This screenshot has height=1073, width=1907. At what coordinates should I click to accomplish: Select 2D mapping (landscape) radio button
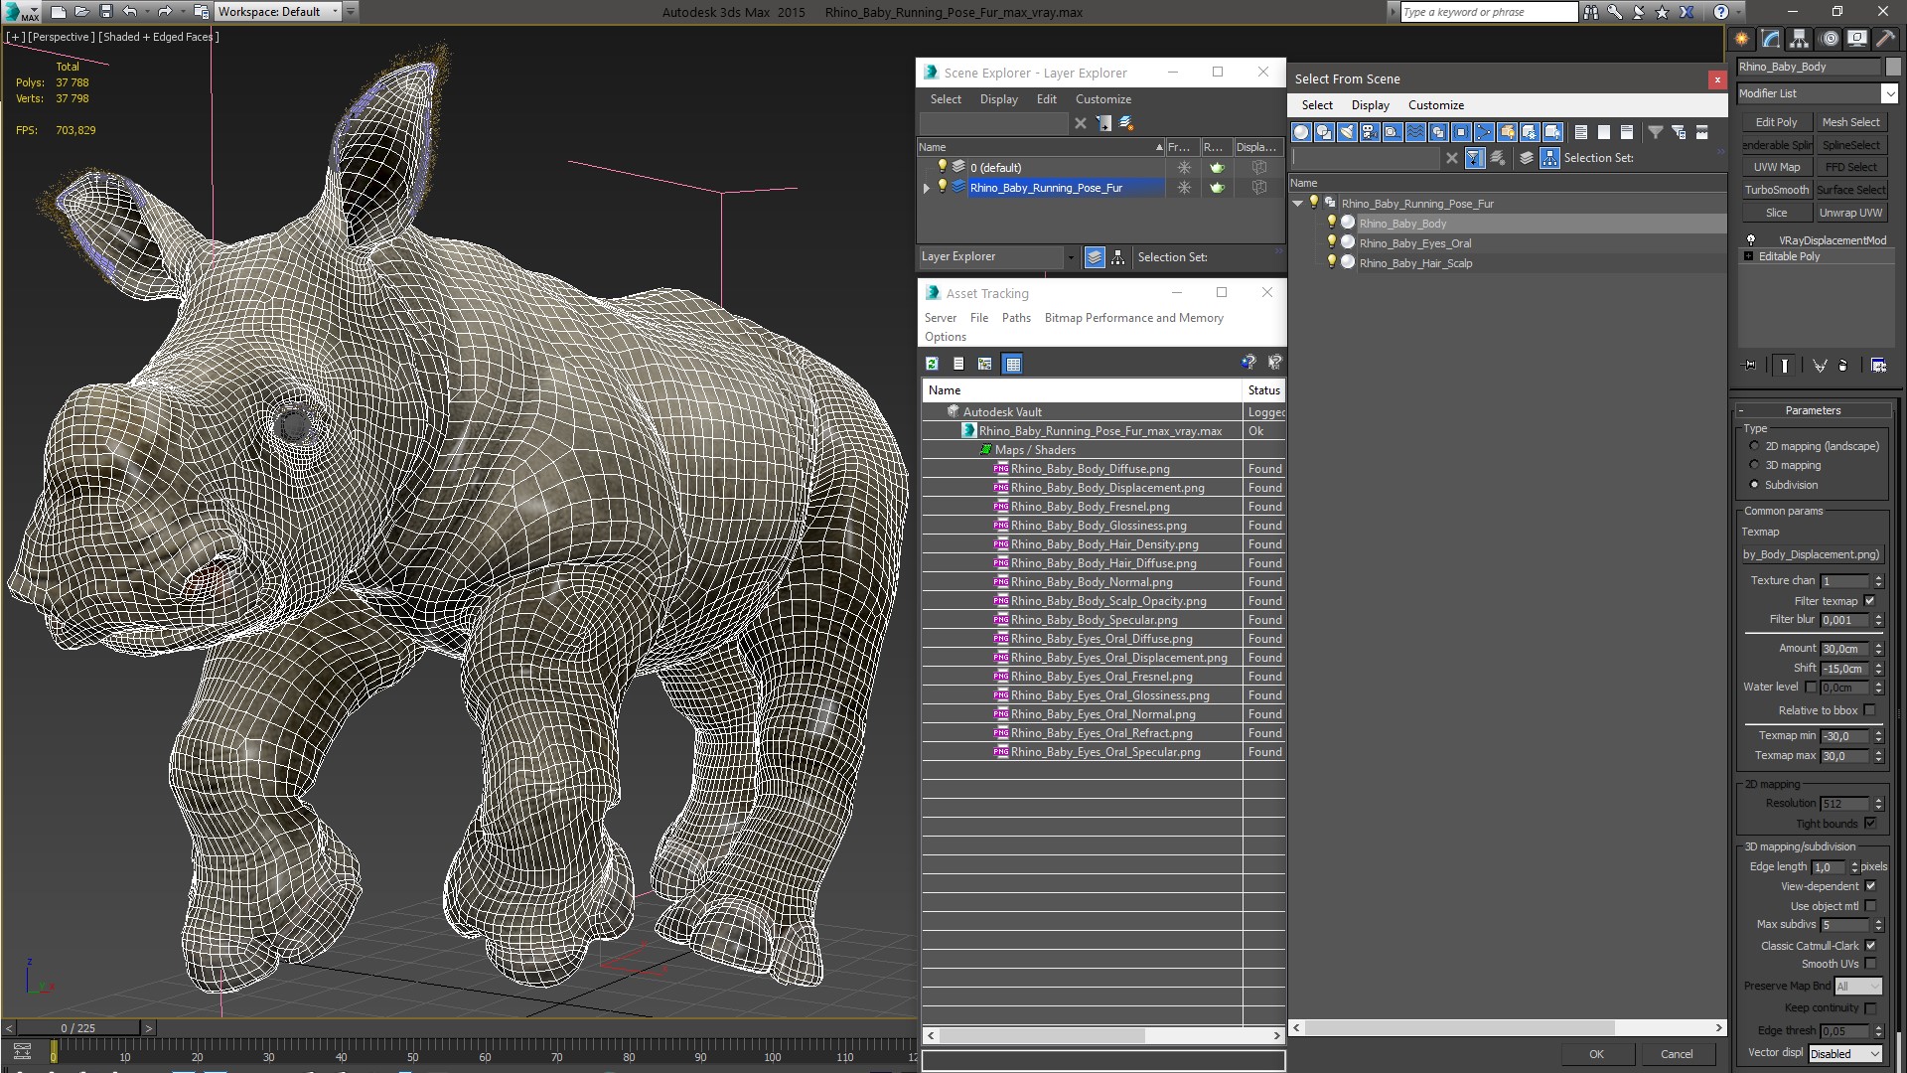pyautogui.click(x=1754, y=446)
